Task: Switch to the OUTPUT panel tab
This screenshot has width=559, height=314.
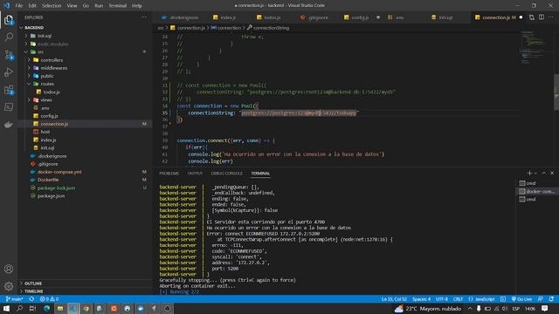Action: pyautogui.click(x=195, y=174)
